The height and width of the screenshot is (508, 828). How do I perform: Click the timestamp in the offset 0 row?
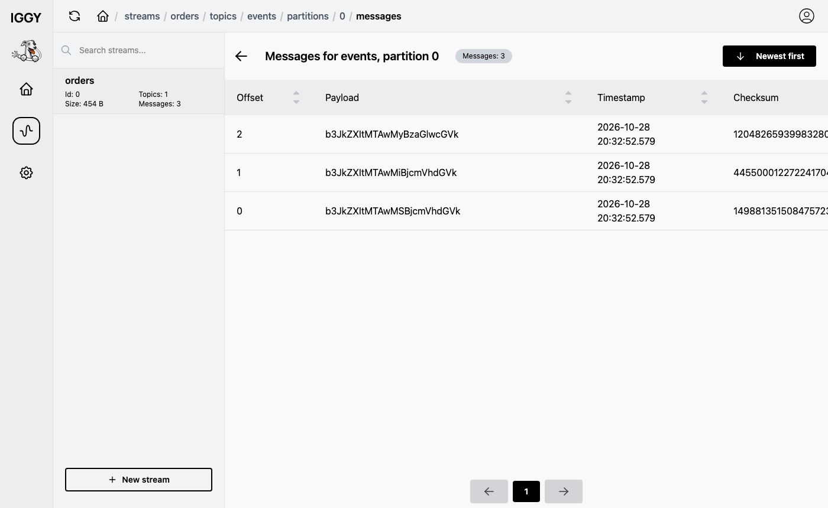pos(626,211)
